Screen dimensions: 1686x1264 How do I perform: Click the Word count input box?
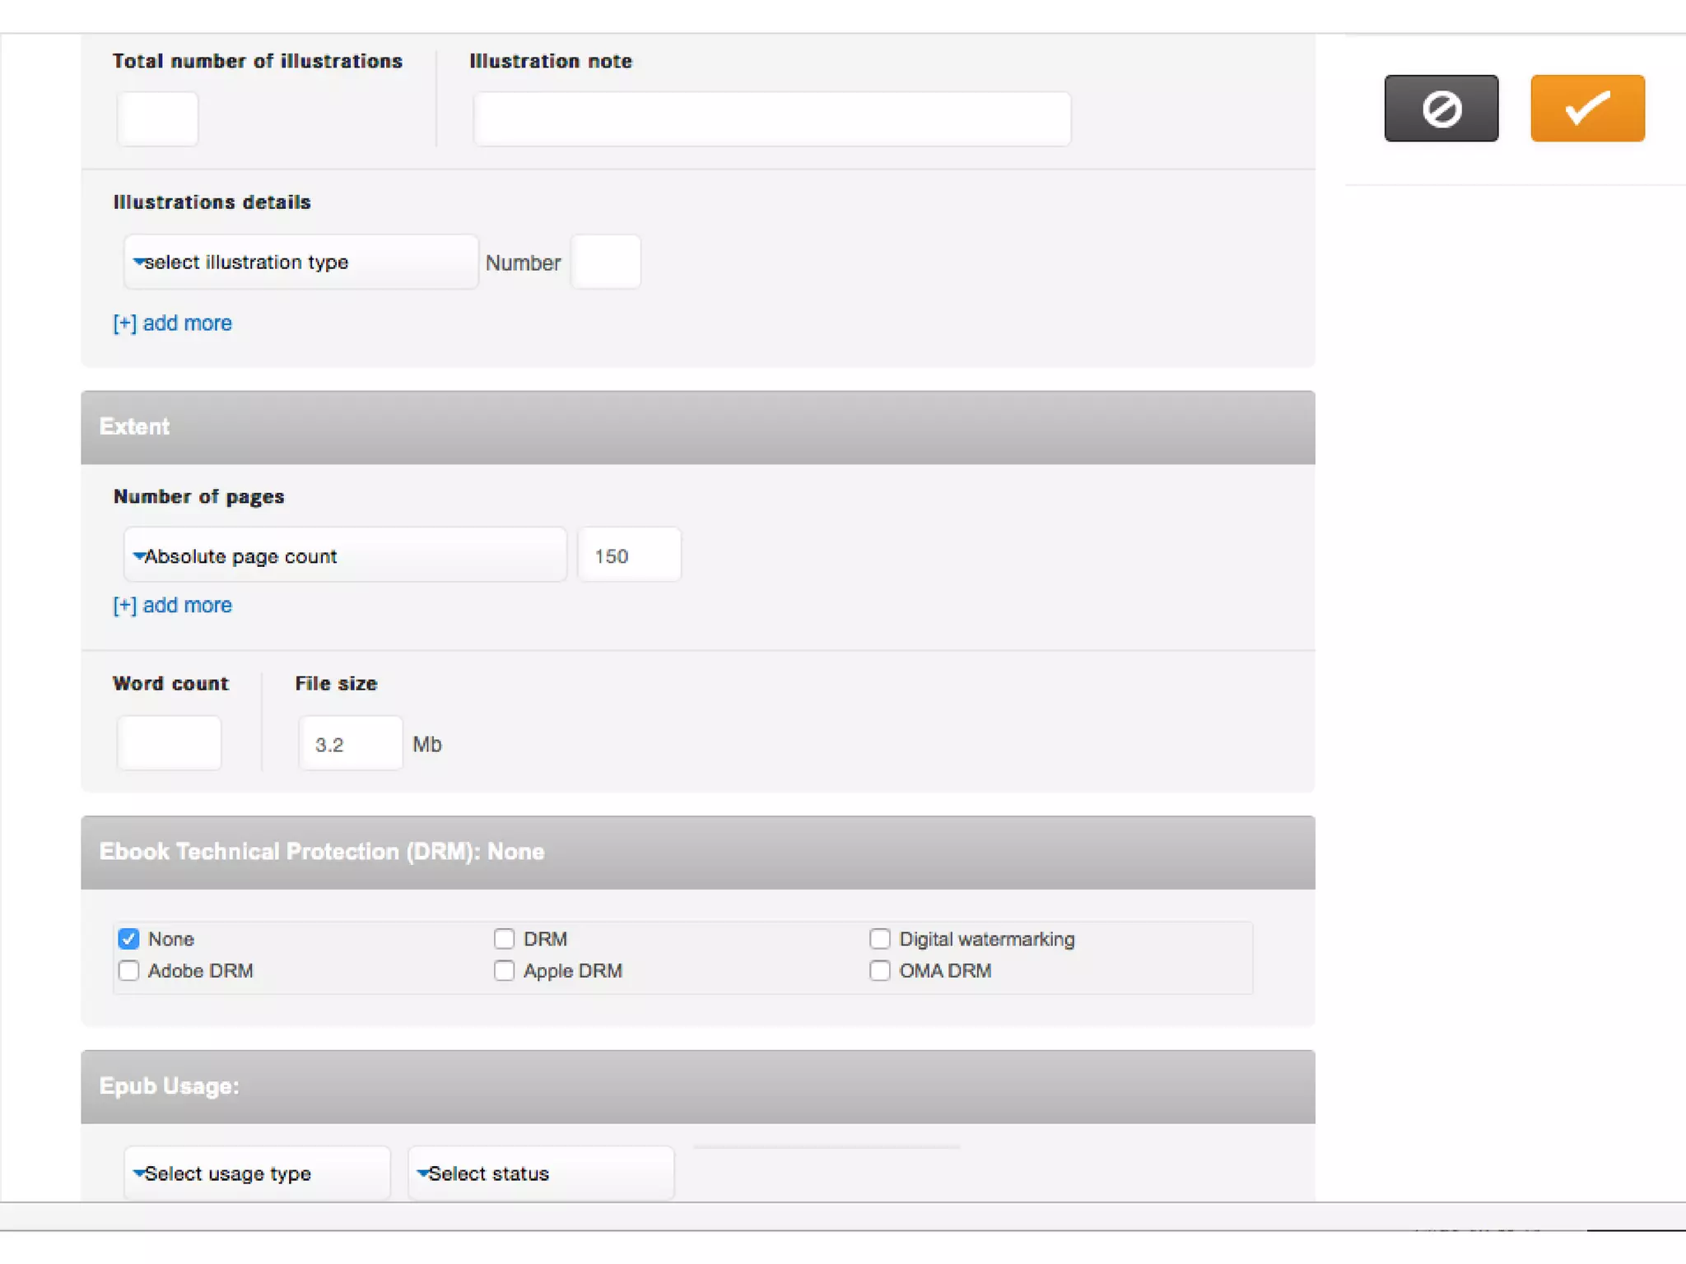click(x=169, y=744)
